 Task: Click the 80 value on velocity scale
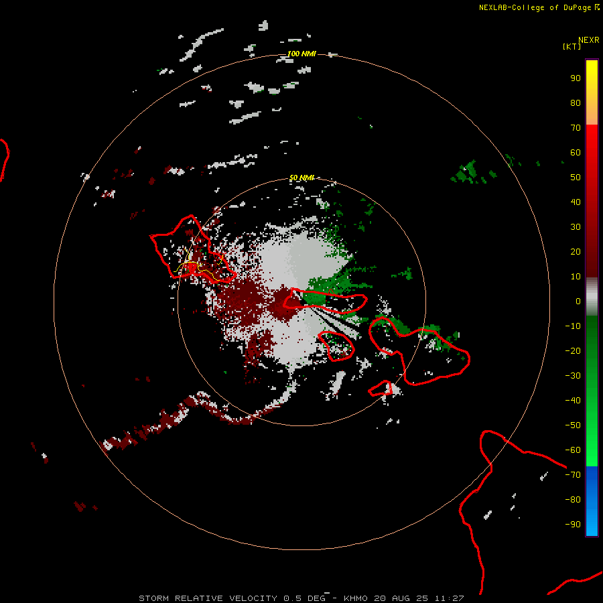pos(576,103)
